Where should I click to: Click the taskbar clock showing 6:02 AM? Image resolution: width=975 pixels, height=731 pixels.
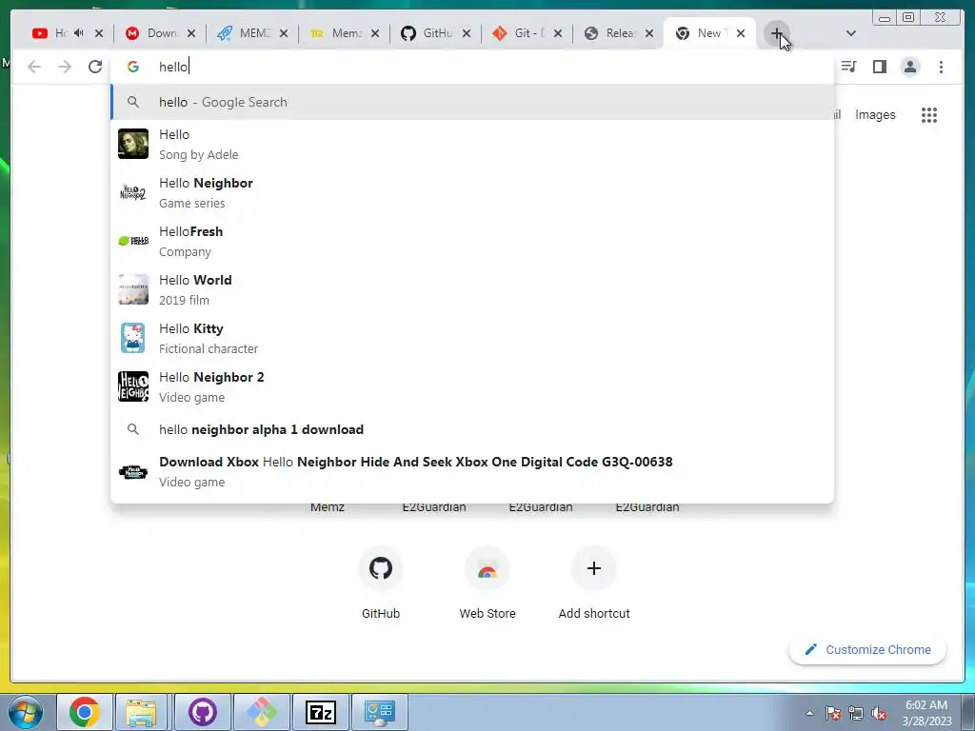pyautogui.click(x=926, y=712)
